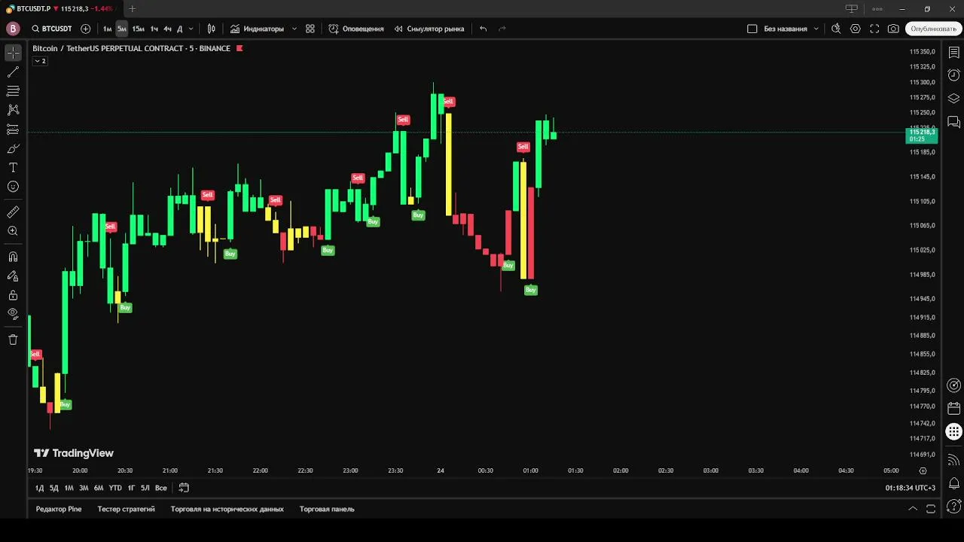
Task: Set range to 5Д
Action: click(x=54, y=488)
